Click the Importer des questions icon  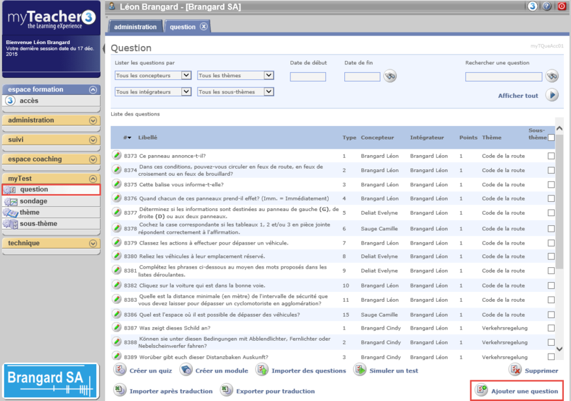tap(262, 370)
